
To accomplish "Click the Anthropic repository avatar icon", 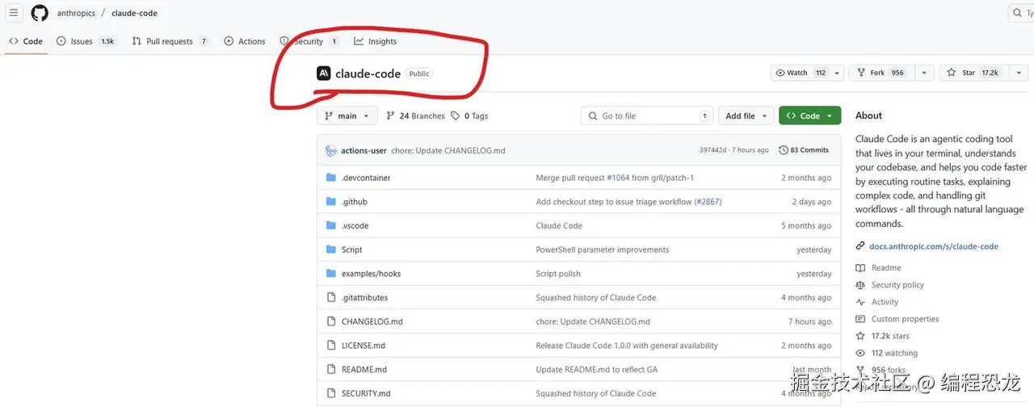I will (x=324, y=73).
